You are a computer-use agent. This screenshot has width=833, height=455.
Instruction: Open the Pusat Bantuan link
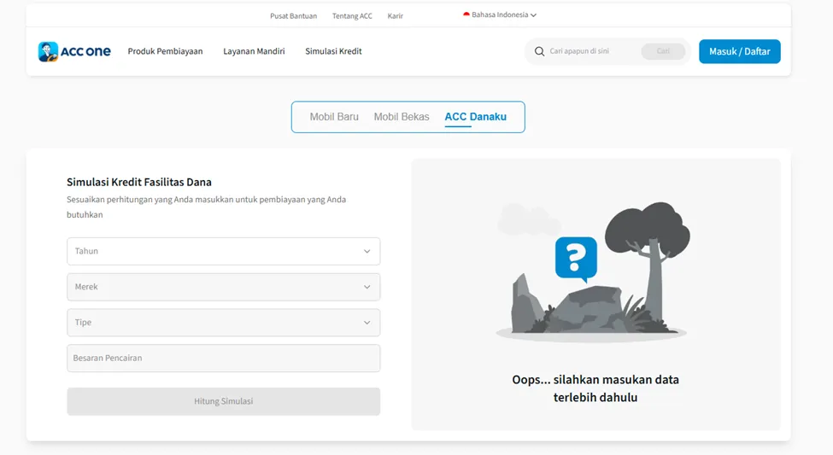(293, 16)
